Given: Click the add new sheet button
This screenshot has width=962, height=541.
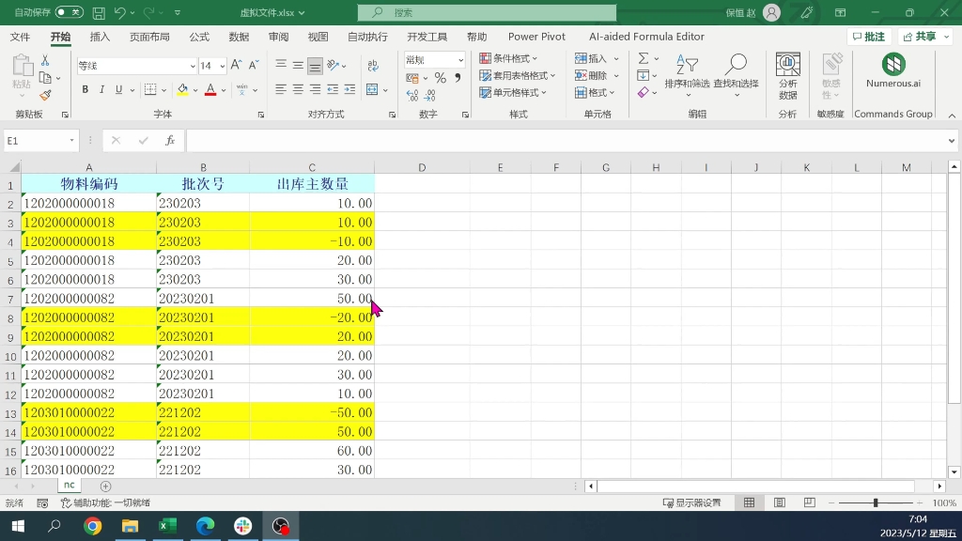Looking at the screenshot, I should coord(104,485).
